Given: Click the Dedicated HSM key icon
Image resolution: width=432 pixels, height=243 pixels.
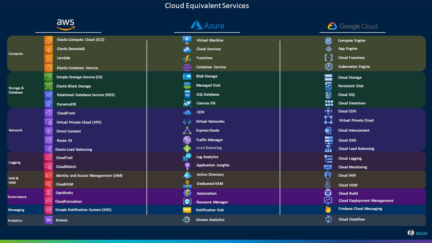Looking at the screenshot, I should (187, 184).
